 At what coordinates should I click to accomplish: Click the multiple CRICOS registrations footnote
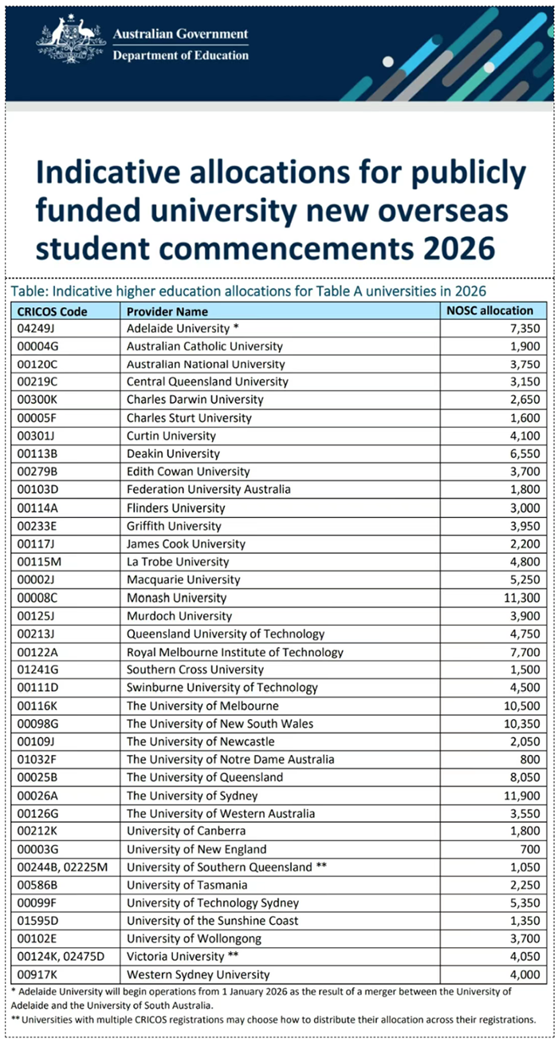pos(273,1020)
